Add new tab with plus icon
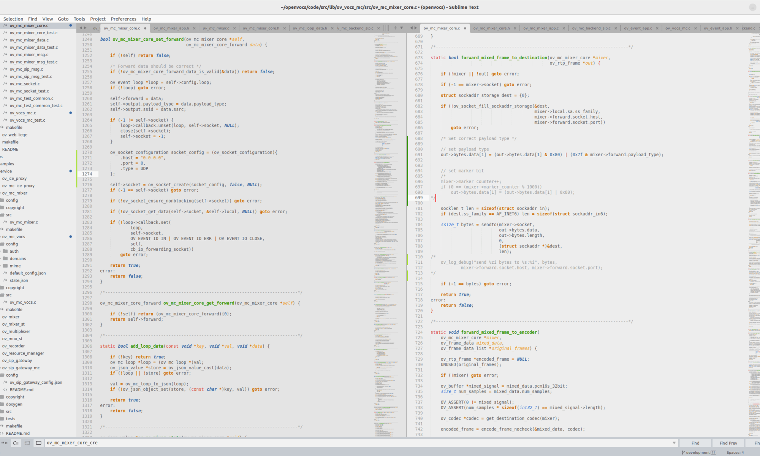The height and width of the screenshot is (456, 760). coord(395,28)
